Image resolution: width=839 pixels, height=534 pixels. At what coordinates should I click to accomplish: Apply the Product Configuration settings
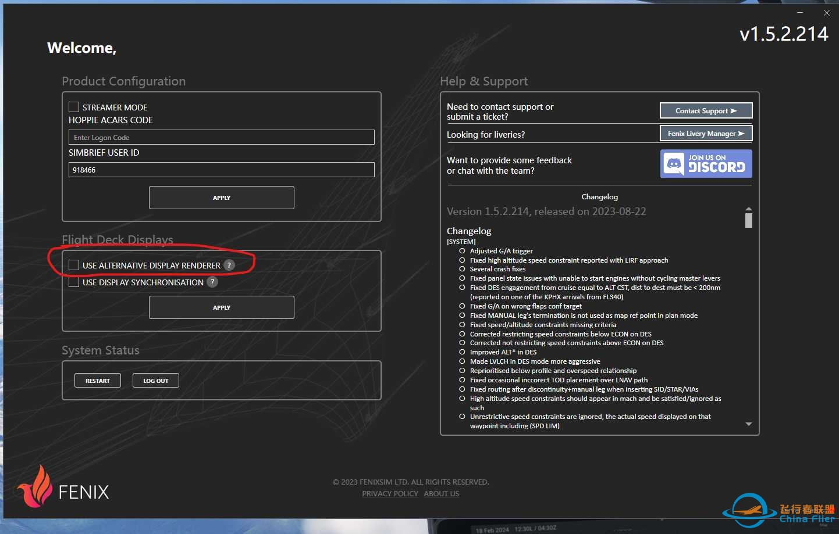click(221, 198)
